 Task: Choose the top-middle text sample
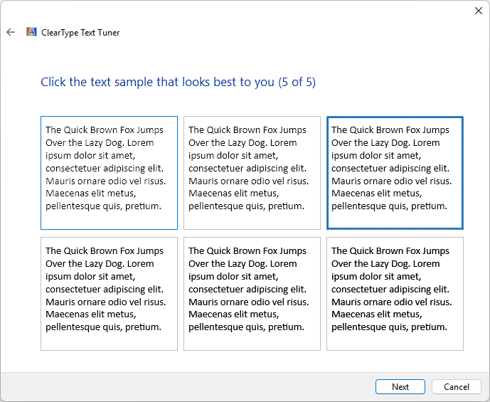tap(252, 173)
